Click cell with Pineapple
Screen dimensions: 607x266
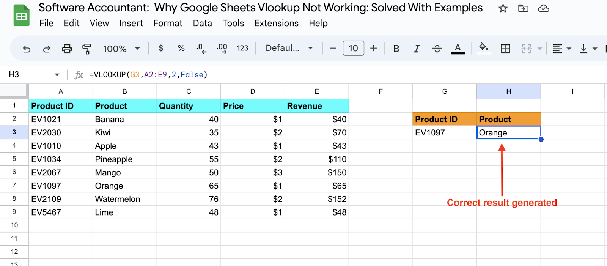pyautogui.click(x=125, y=159)
